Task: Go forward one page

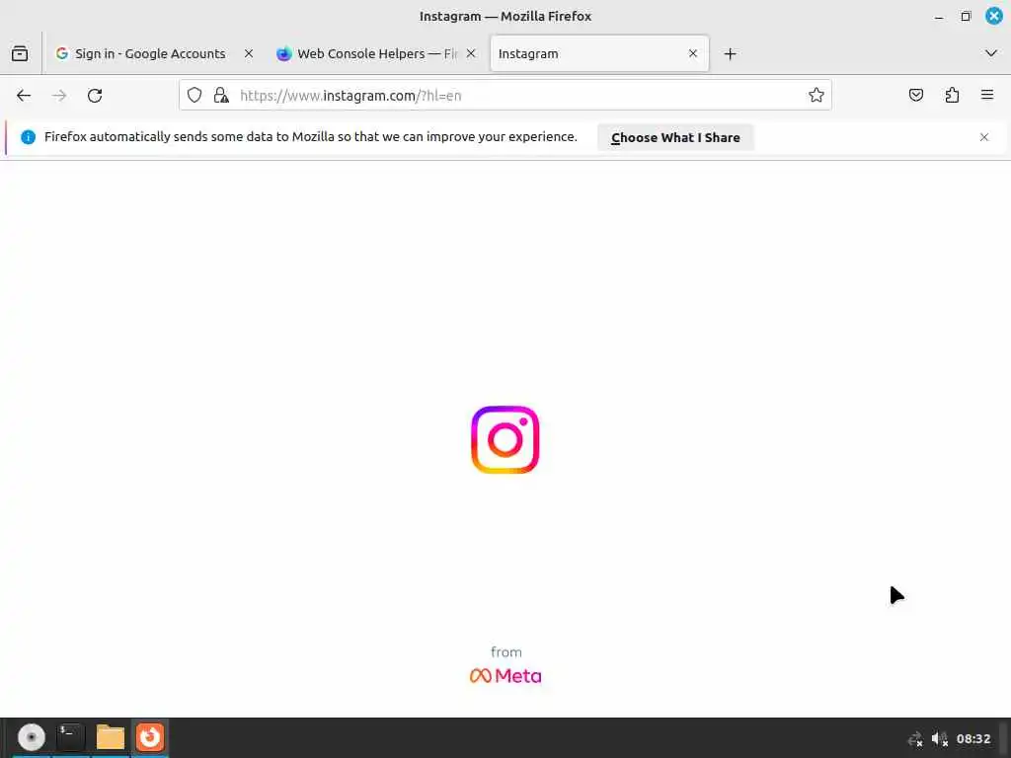Action: [59, 96]
